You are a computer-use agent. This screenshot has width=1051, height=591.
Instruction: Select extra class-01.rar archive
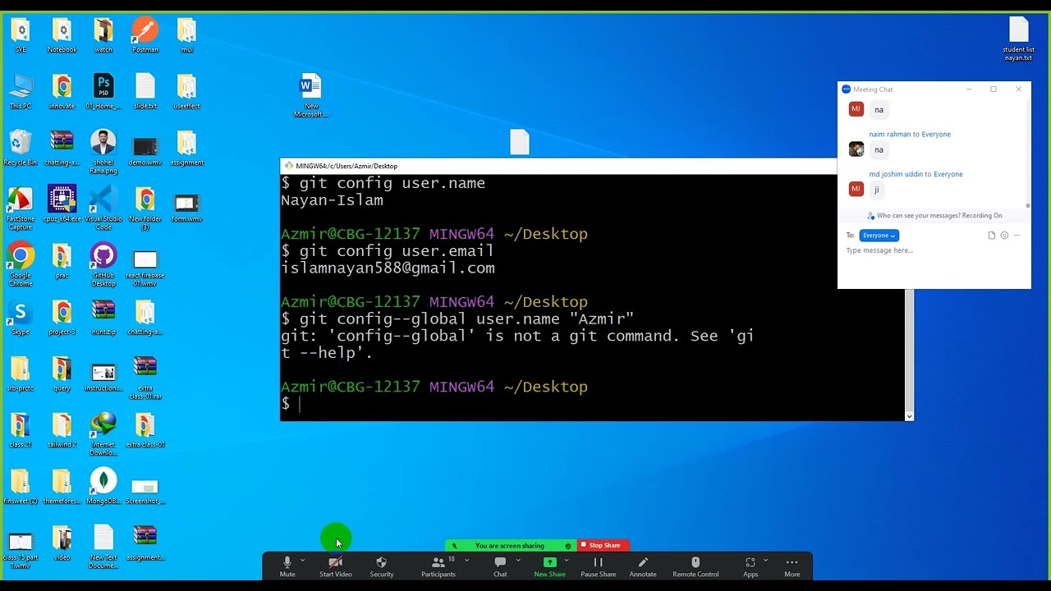pos(145,378)
